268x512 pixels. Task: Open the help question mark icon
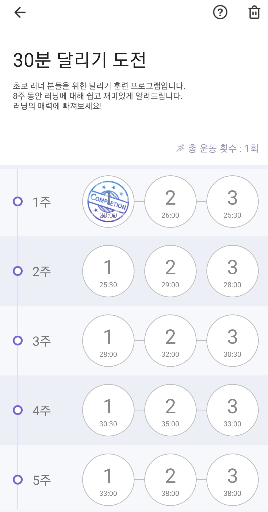220,12
